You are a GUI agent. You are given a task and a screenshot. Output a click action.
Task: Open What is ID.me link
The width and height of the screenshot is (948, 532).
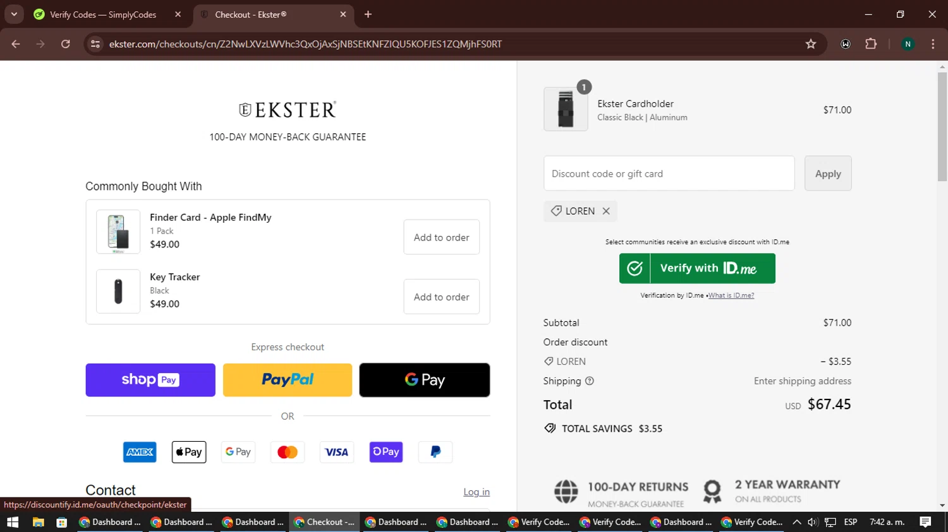point(731,295)
